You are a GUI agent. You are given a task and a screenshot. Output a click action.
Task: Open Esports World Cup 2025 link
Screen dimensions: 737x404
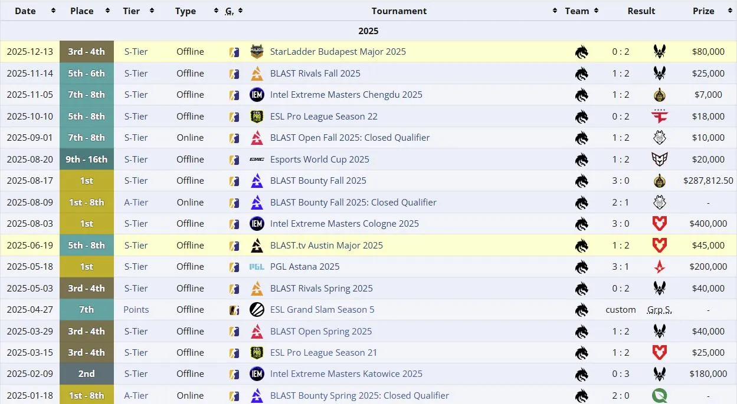coord(320,160)
